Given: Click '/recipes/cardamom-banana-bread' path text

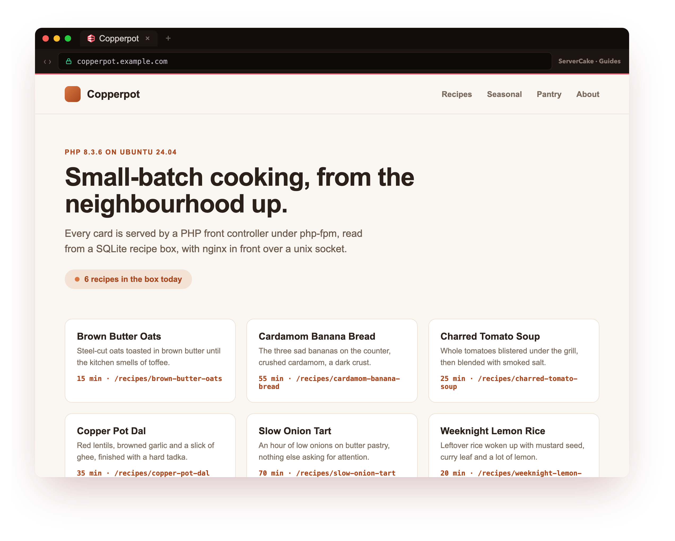Looking at the screenshot, I should (x=329, y=383).
